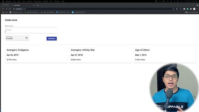199x112 pixels.
Task: Click the Create movie heading
Action: coord(11,20)
